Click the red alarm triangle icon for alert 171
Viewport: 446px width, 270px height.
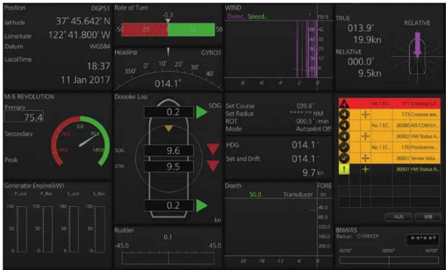(x=344, y=103)
